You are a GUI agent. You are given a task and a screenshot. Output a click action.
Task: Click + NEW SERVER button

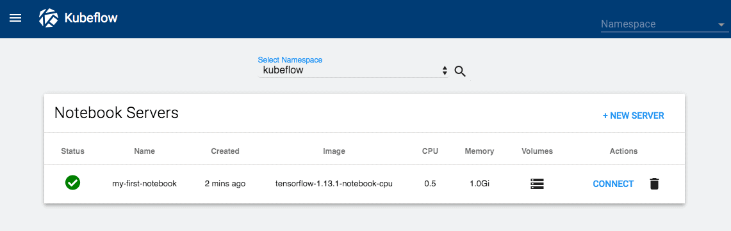click(x=633, y=115)
